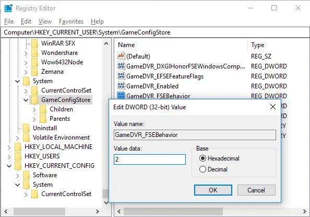This screenshot has width=310, height=217.
Task: Click the GameDVR_Enabled DWORD icon
Action: pyautogui.click(x=121, y=86)
